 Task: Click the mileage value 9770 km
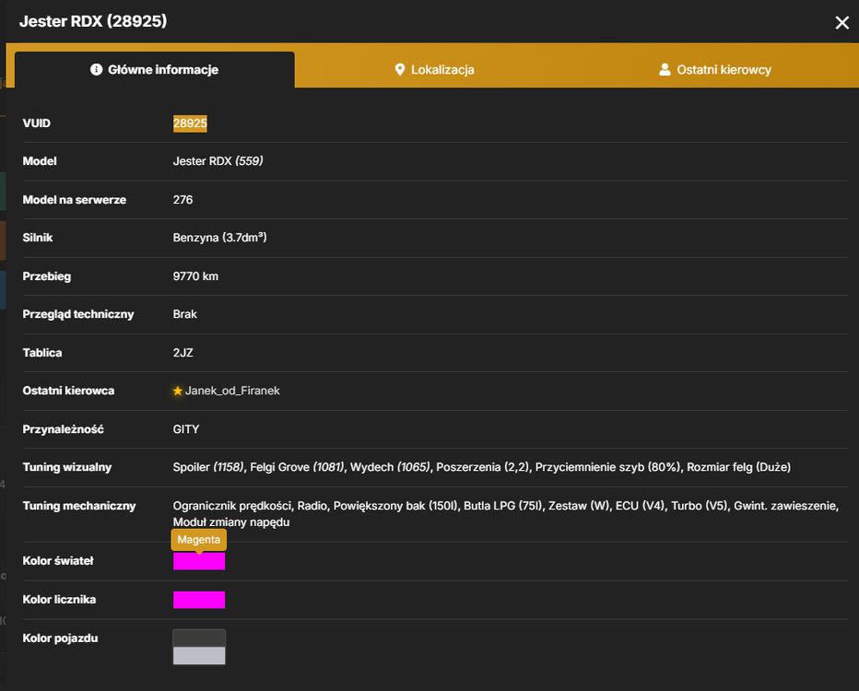coord(195,276)
